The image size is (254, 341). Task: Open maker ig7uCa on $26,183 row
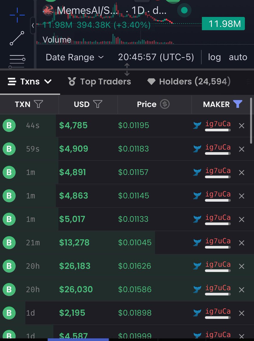coord(218,265)
